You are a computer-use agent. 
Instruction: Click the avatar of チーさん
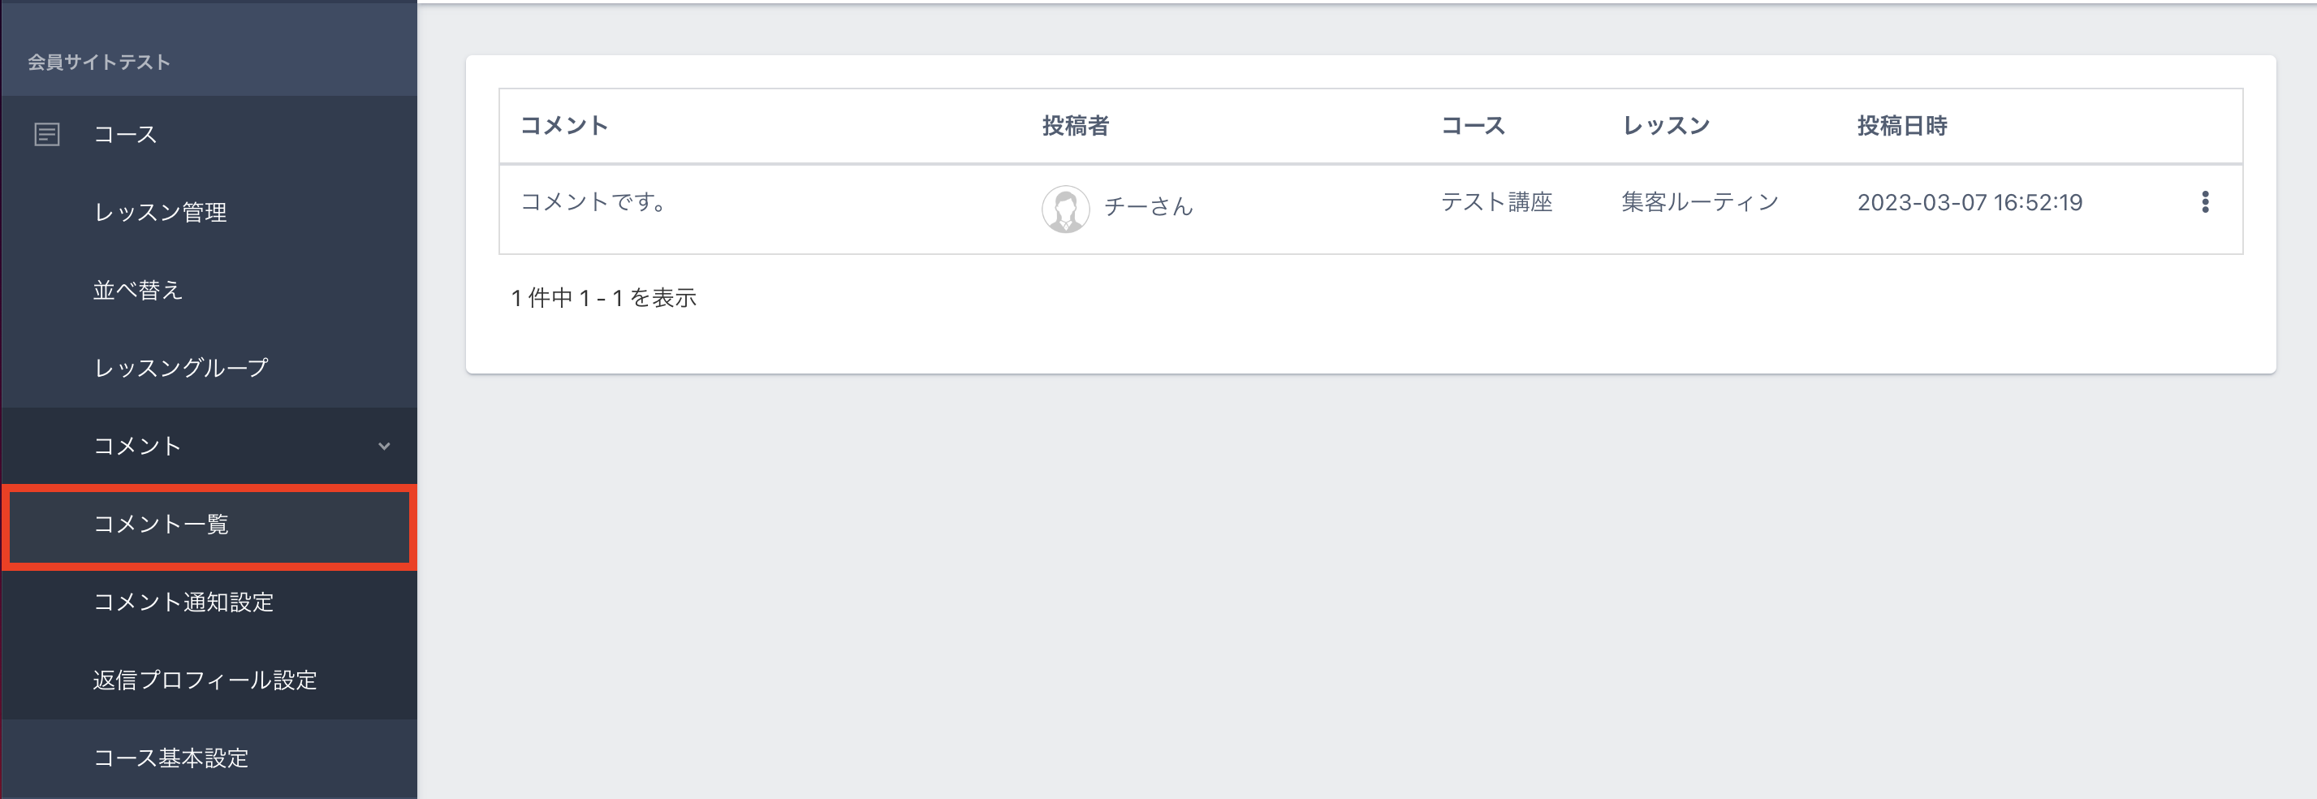[1065, 209]
